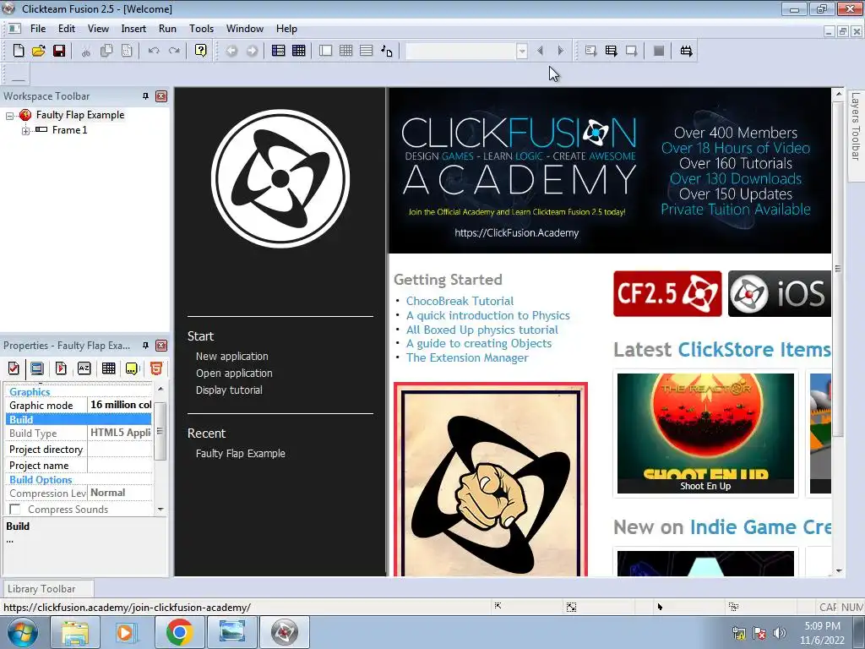Open the Runtime Options properties tab icon
Screen dimensions: 865x649
[x=61, y=368]
